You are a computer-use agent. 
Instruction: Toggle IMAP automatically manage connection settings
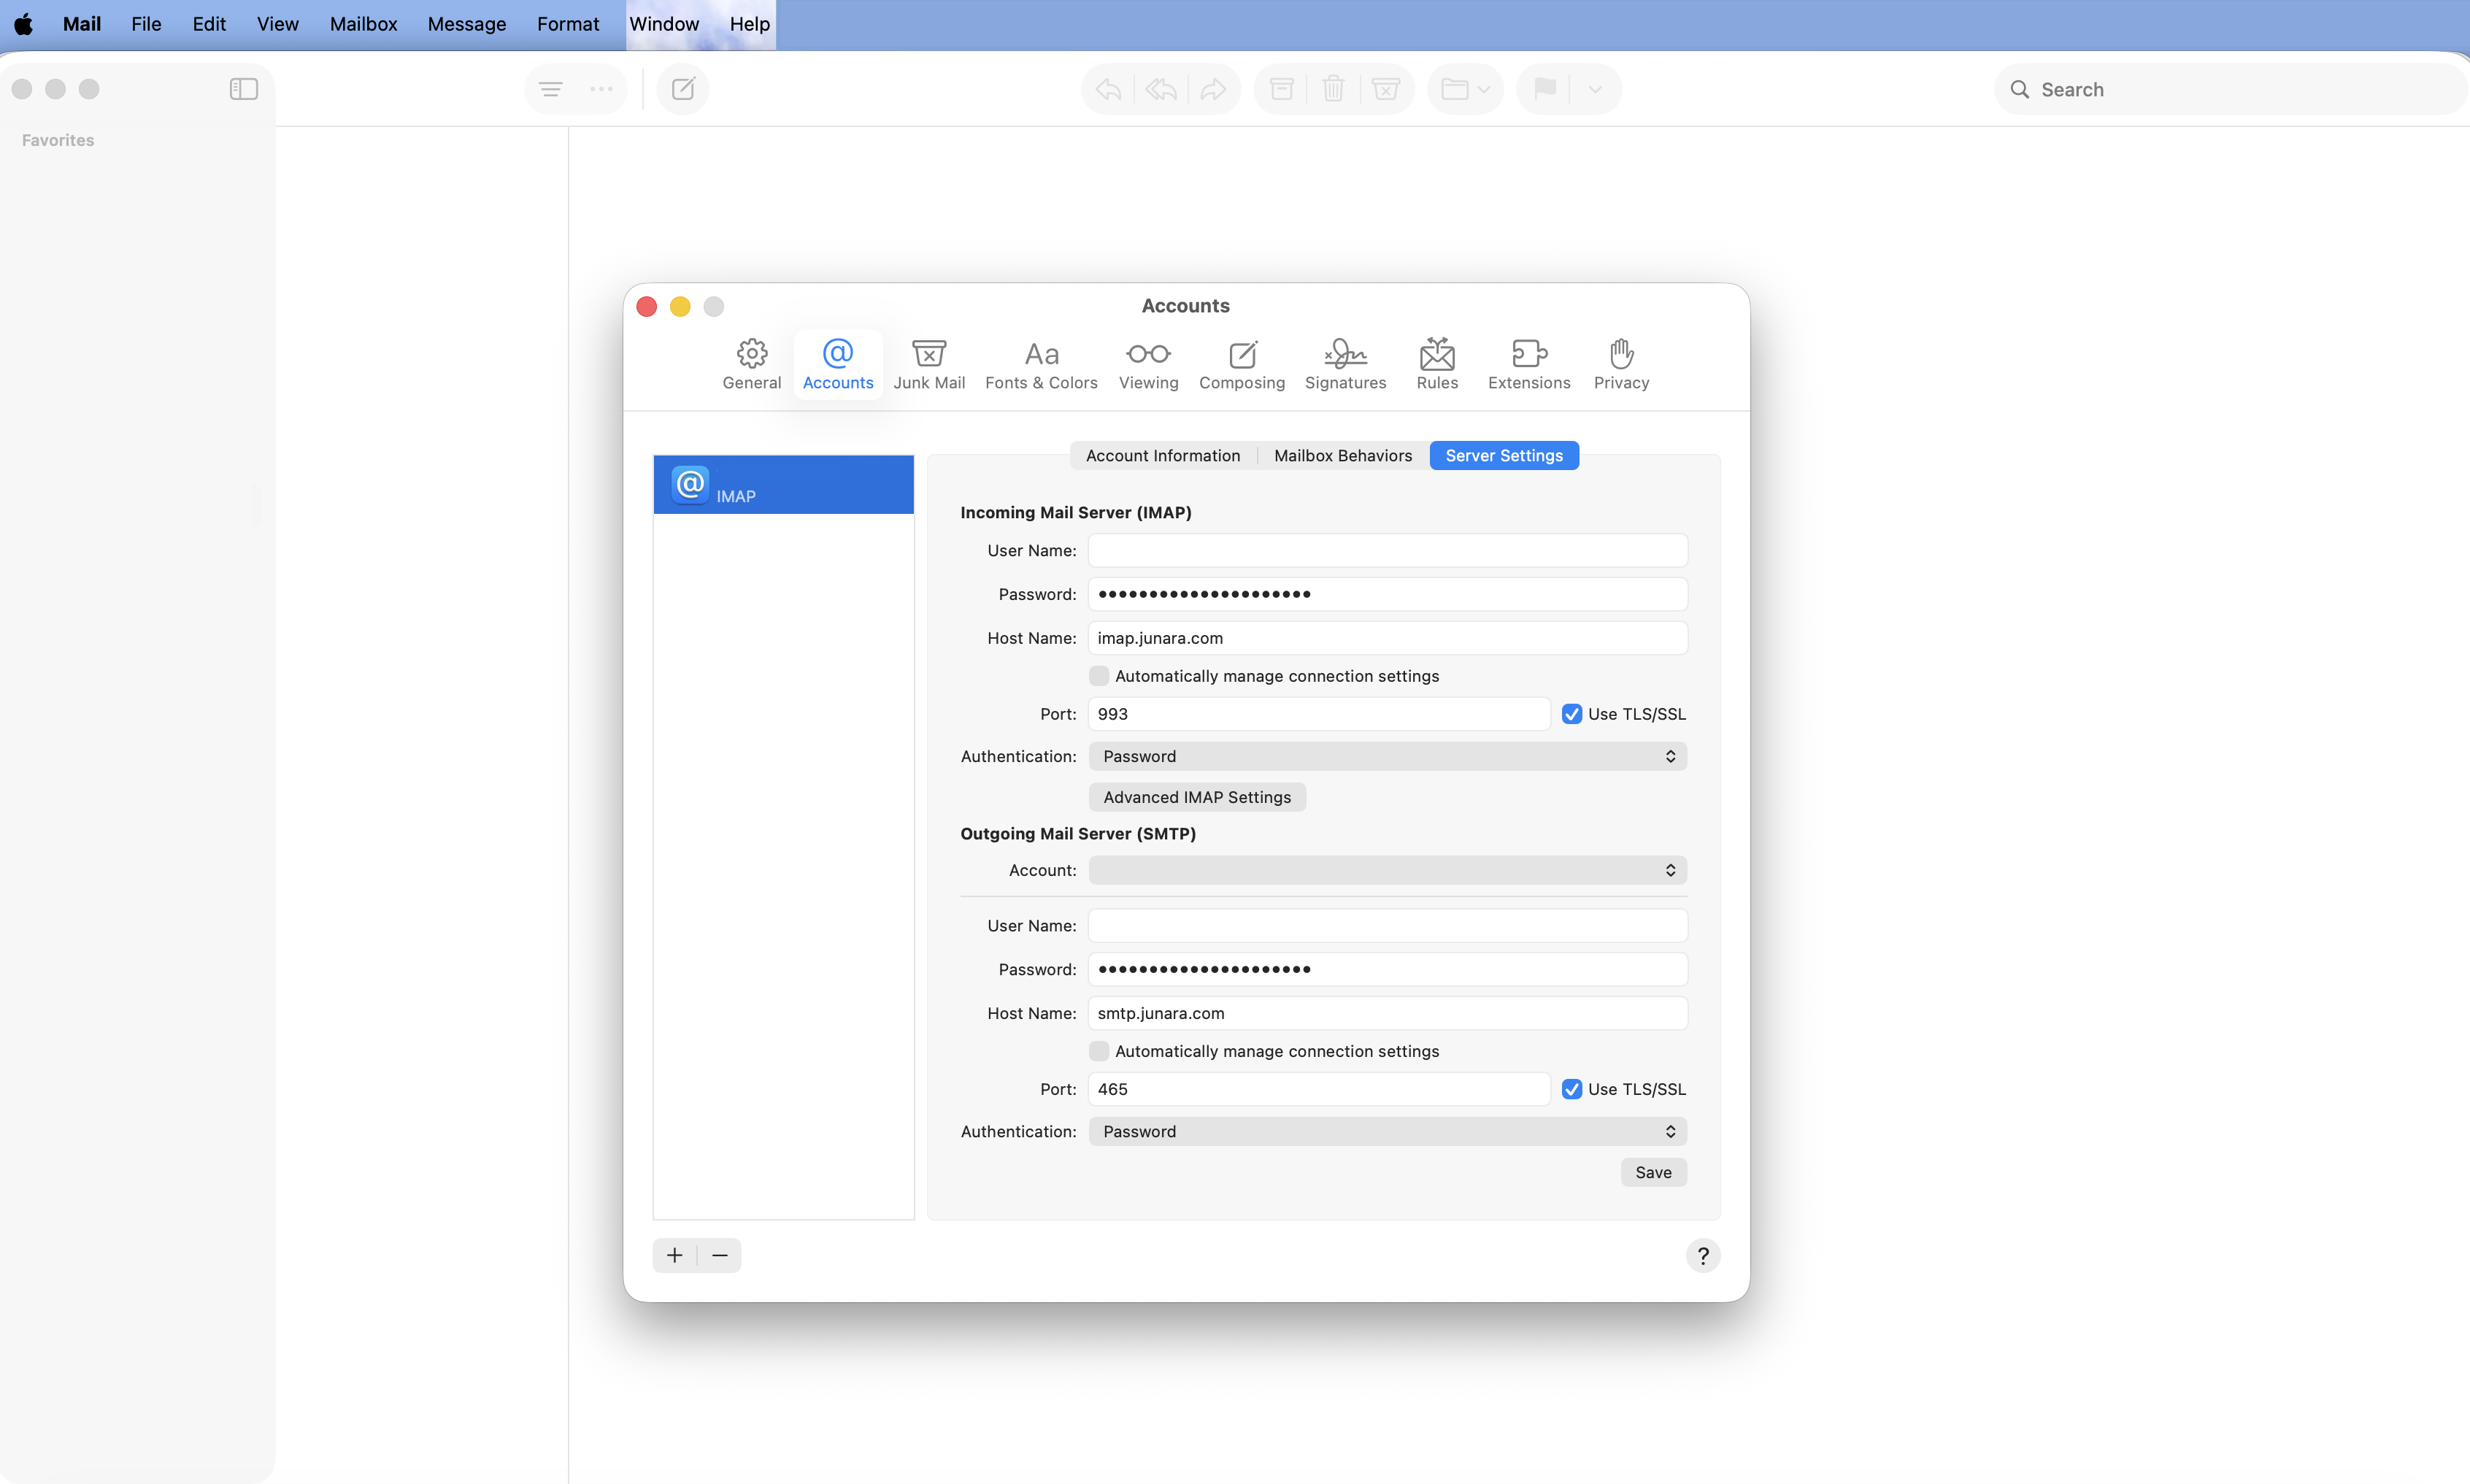click(x=1099, y=676)
